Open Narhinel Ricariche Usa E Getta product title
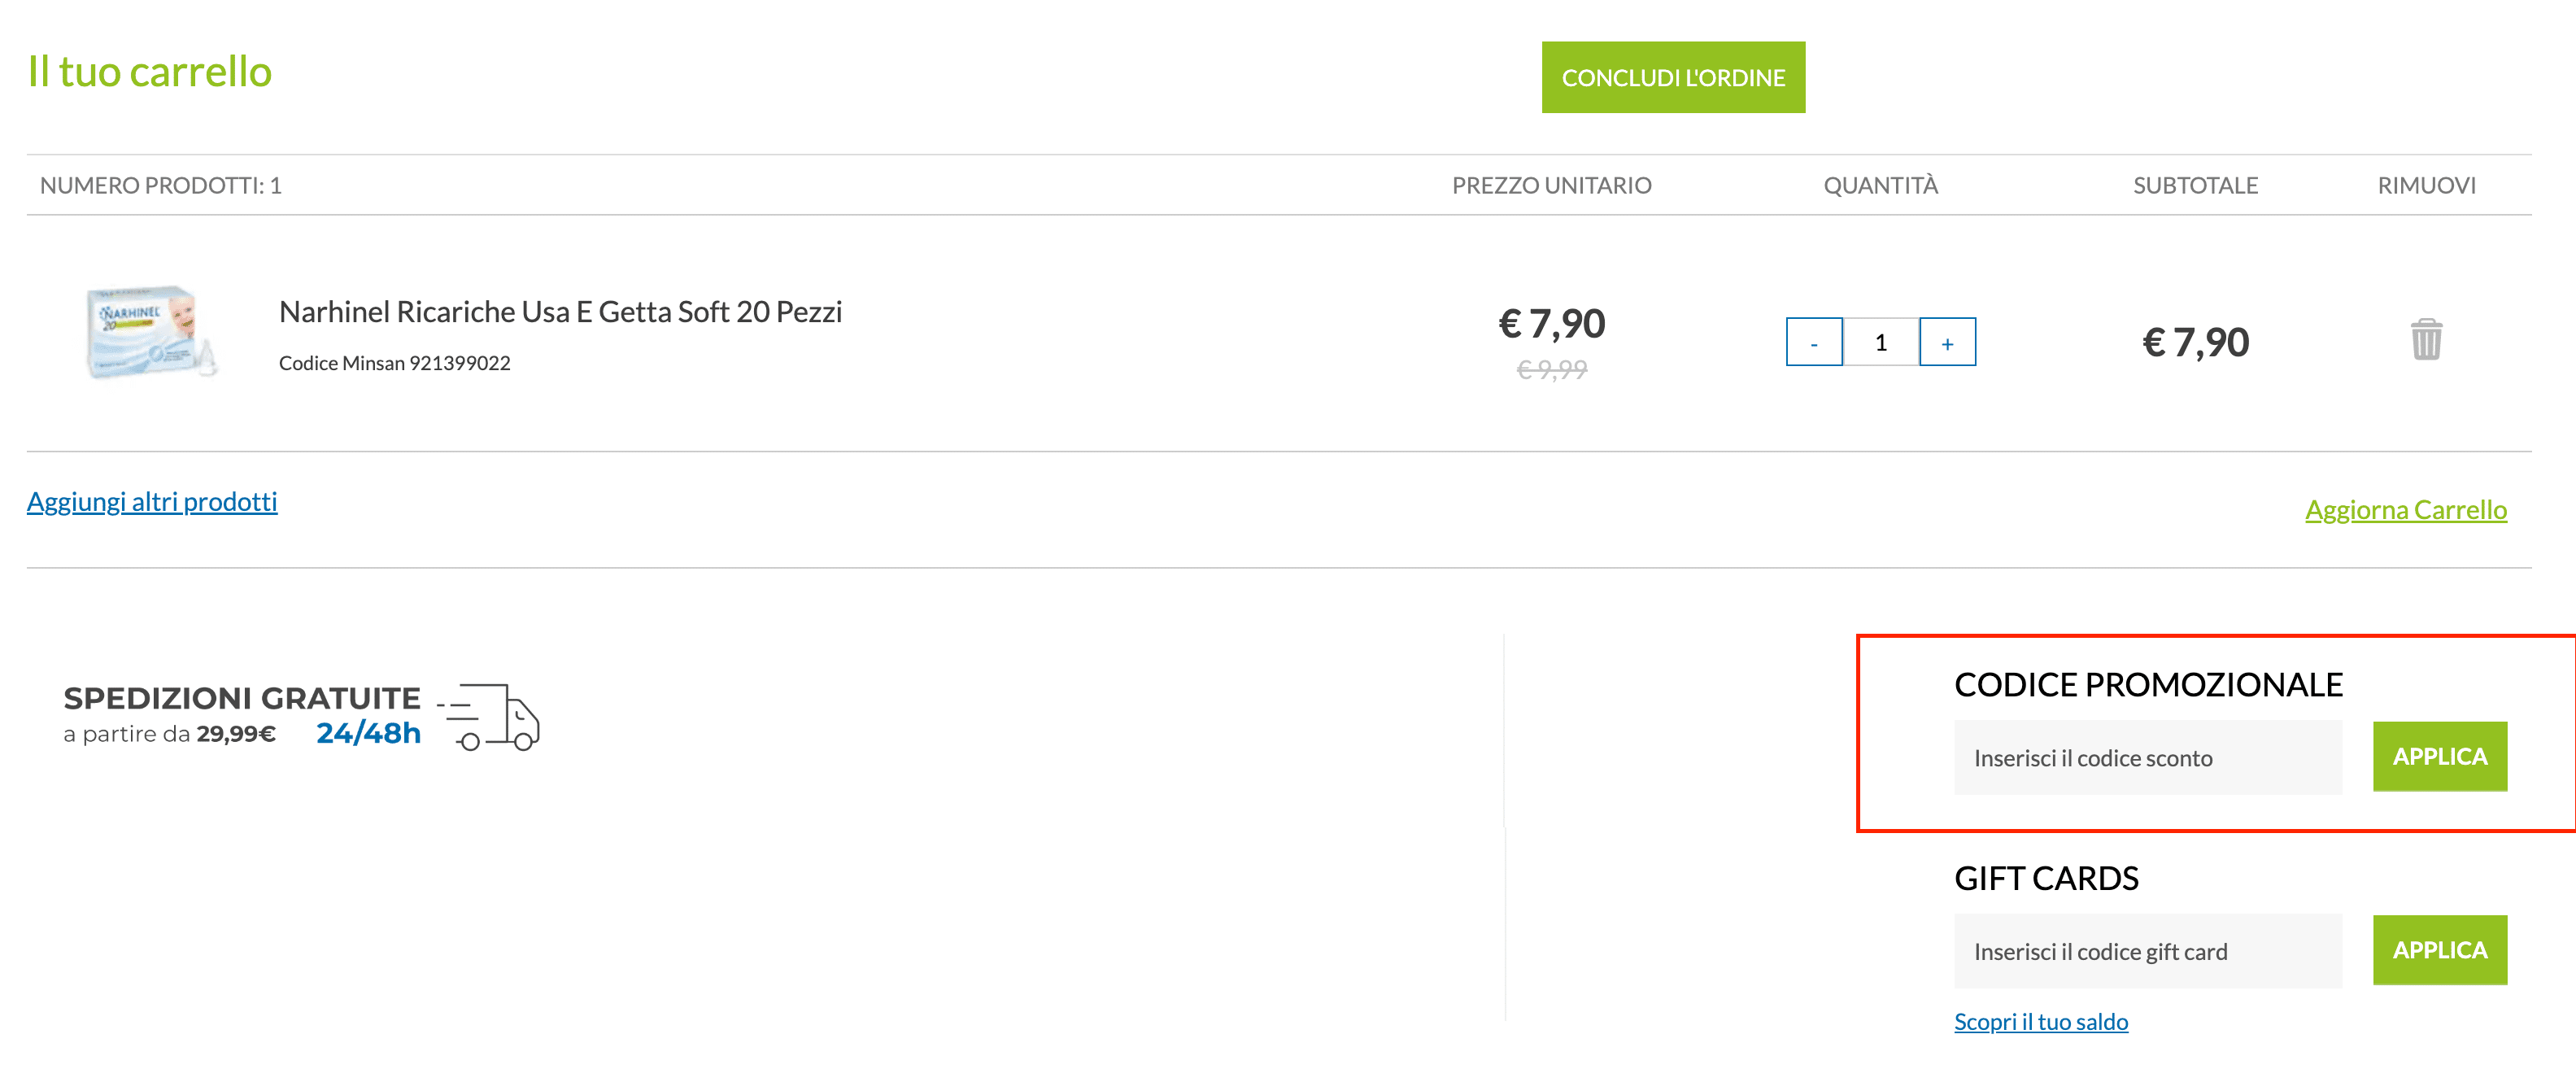2576x1069 pixels. 560,312
